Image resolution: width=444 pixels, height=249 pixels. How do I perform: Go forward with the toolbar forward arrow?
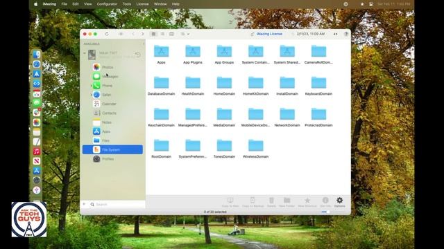[142, 34]
